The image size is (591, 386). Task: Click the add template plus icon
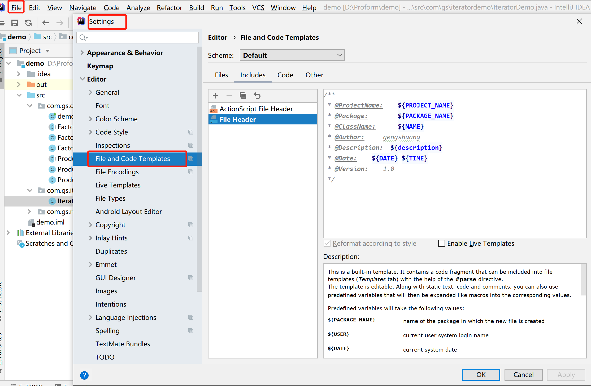(x=215, y=96)
